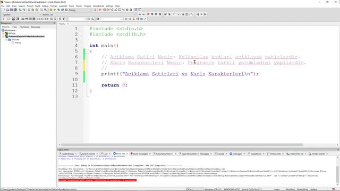The width and height of the screenshot is (340, 191).
Task: Click the horizontal scrollbar of the editor
Action: coord(182,145)
